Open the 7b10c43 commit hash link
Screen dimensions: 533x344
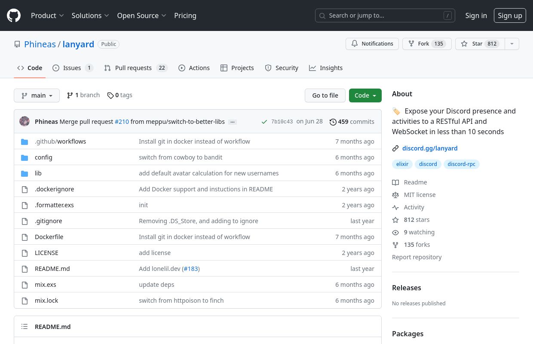pos(282,122)
